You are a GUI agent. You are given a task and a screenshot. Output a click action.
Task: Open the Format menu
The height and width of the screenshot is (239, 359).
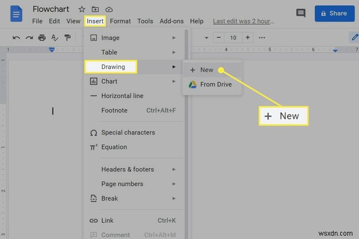(120, 21)
